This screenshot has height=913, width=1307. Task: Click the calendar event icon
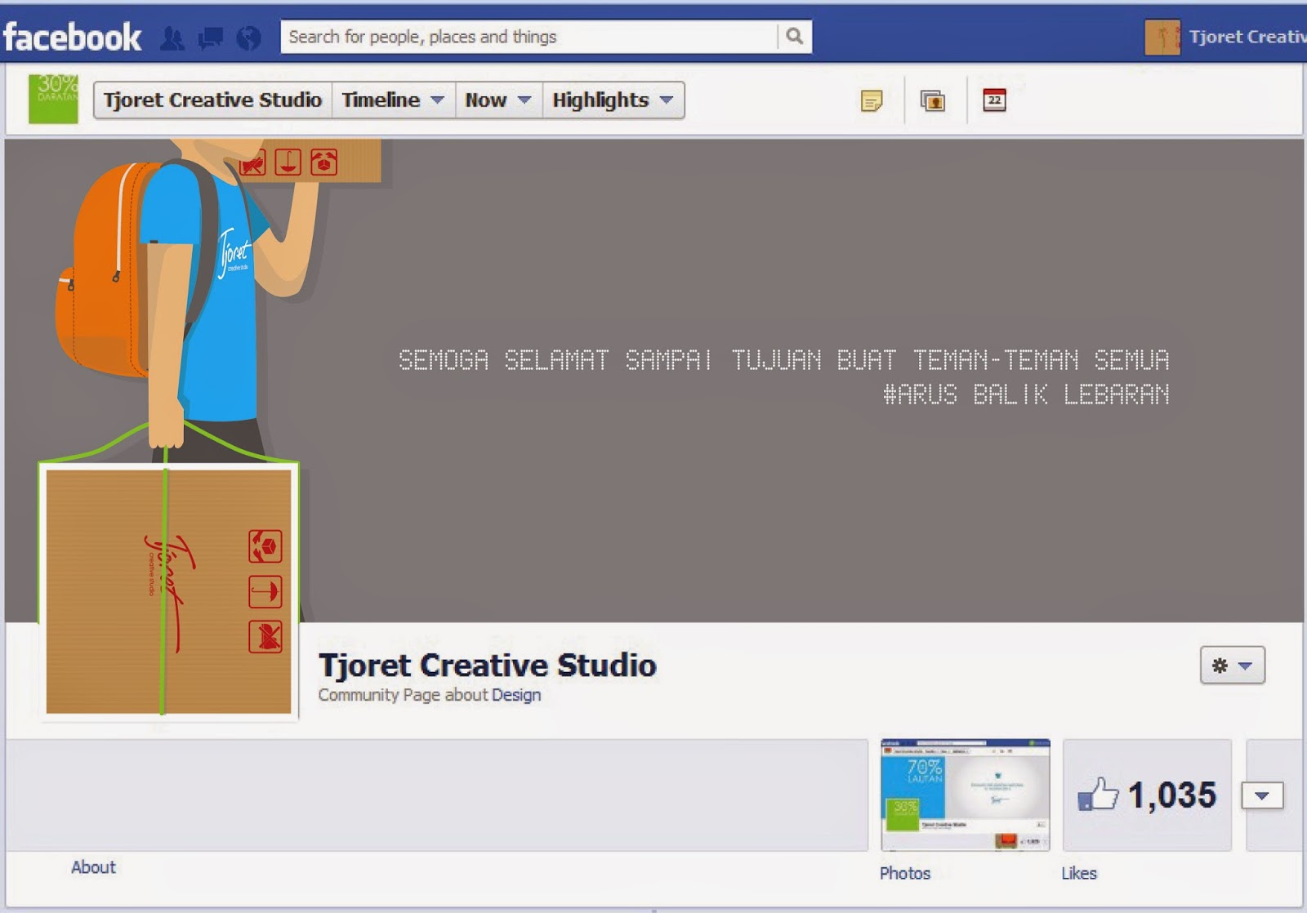pos(994,100)
